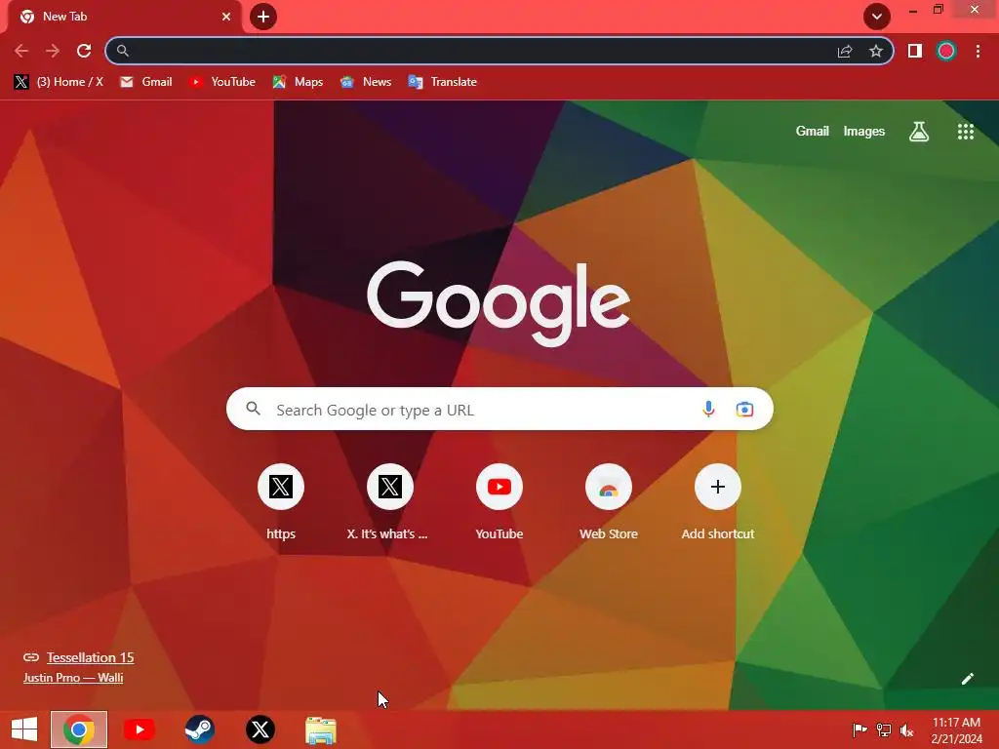Open the YouTube bookmark in bookmarks bar
999x749 pixels.
[x=222, y=82]
